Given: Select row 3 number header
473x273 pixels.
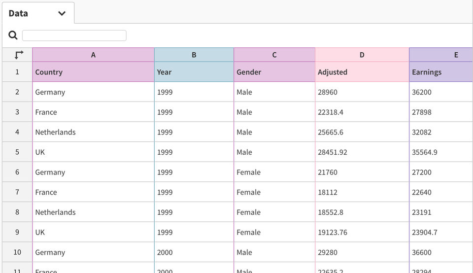Looking at the screenshot, I should point(17,112).
